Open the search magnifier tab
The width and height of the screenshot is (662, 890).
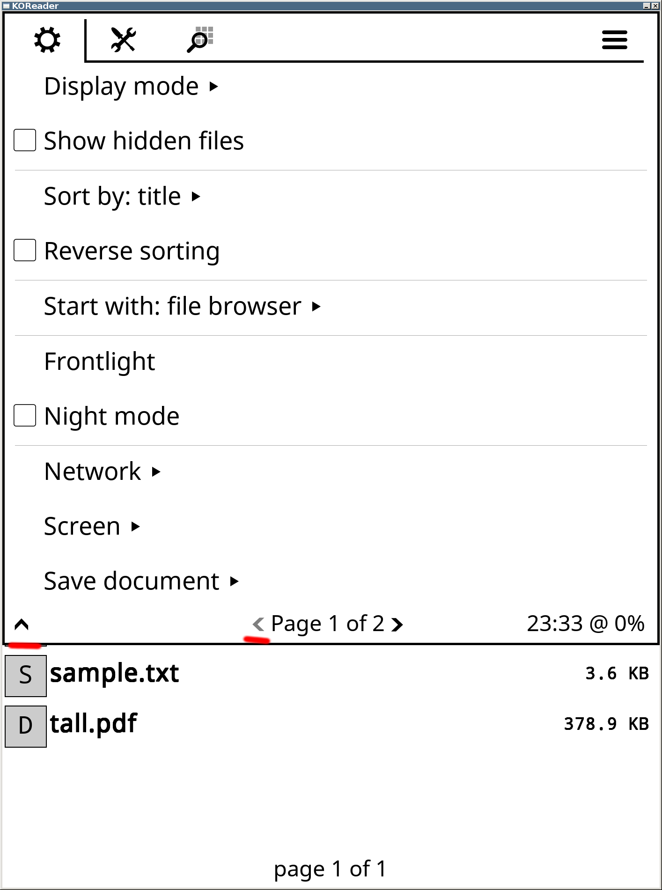pyautogui.click(x=199, y=40)
